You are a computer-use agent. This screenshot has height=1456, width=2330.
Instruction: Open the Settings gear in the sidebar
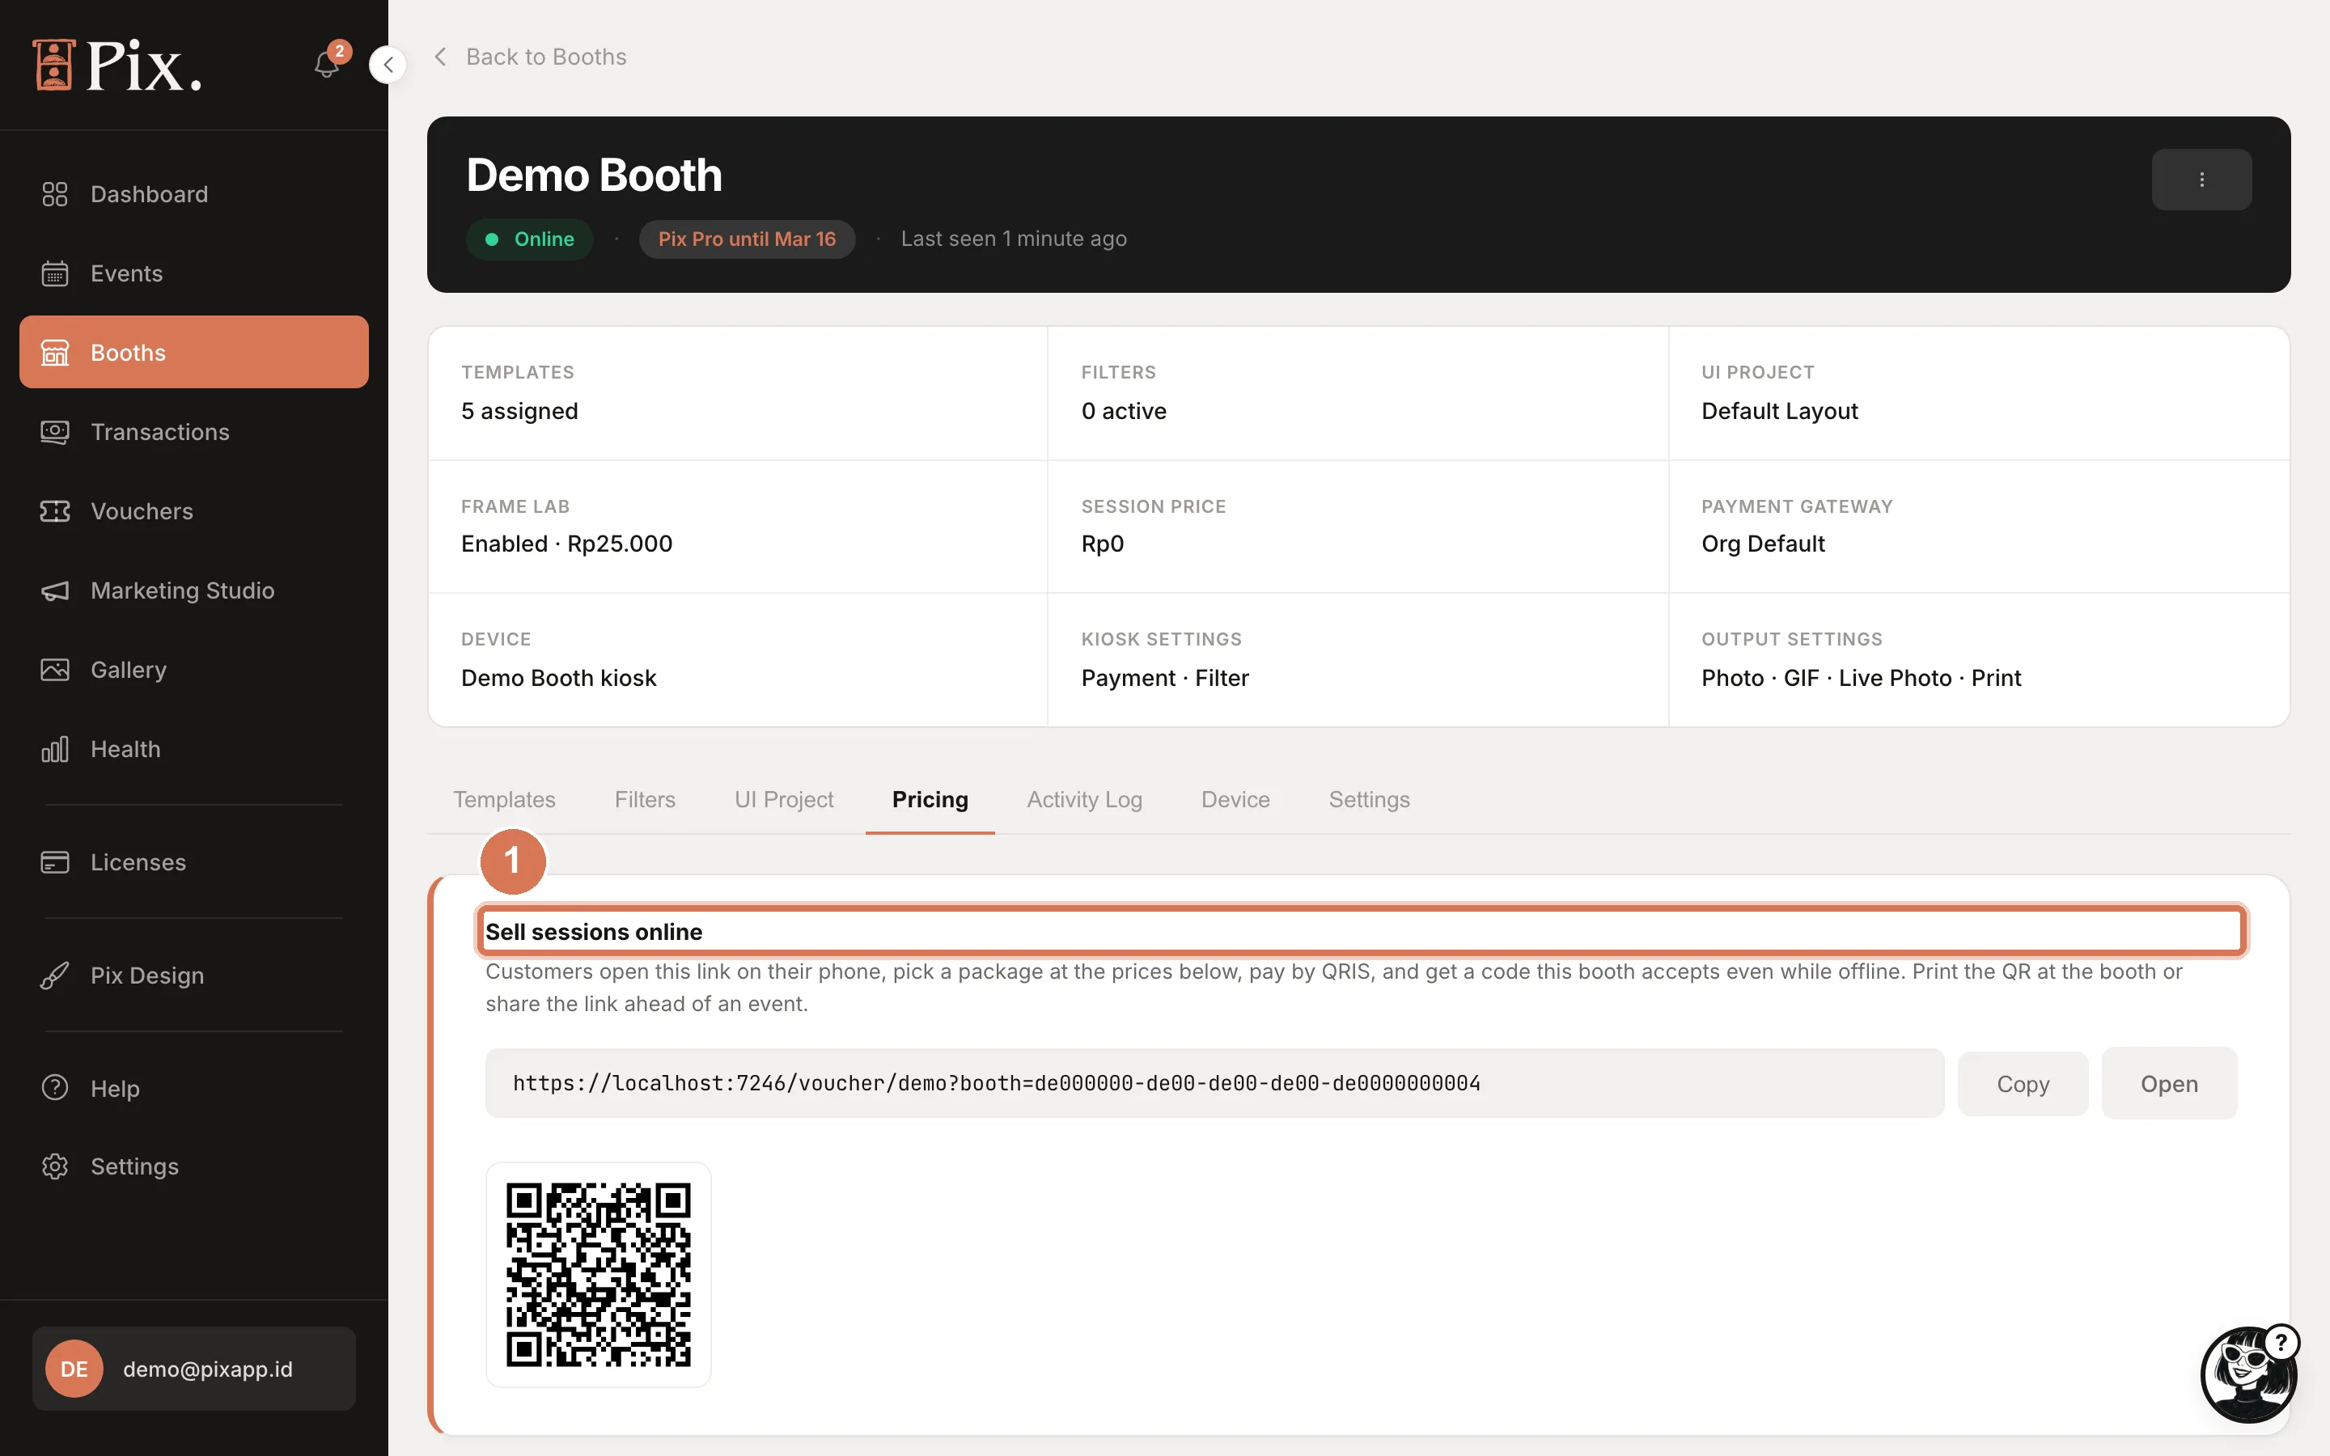[55, 1166]
